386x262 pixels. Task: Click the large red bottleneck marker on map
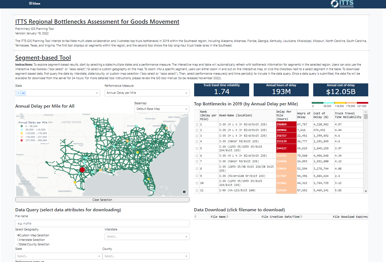[x=82, y=170]
